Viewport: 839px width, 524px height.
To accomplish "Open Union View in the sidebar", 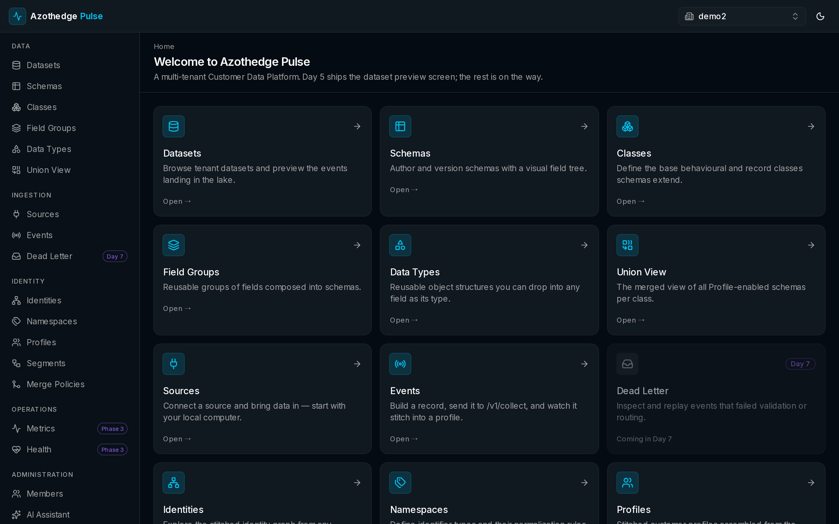I will click(x=69, y=170).
